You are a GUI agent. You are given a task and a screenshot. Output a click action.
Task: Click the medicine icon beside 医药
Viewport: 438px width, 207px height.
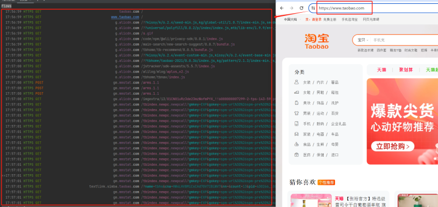tap(297, 155)
